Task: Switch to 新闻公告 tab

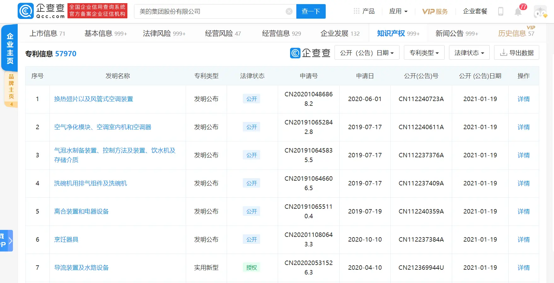Action: 457,33
